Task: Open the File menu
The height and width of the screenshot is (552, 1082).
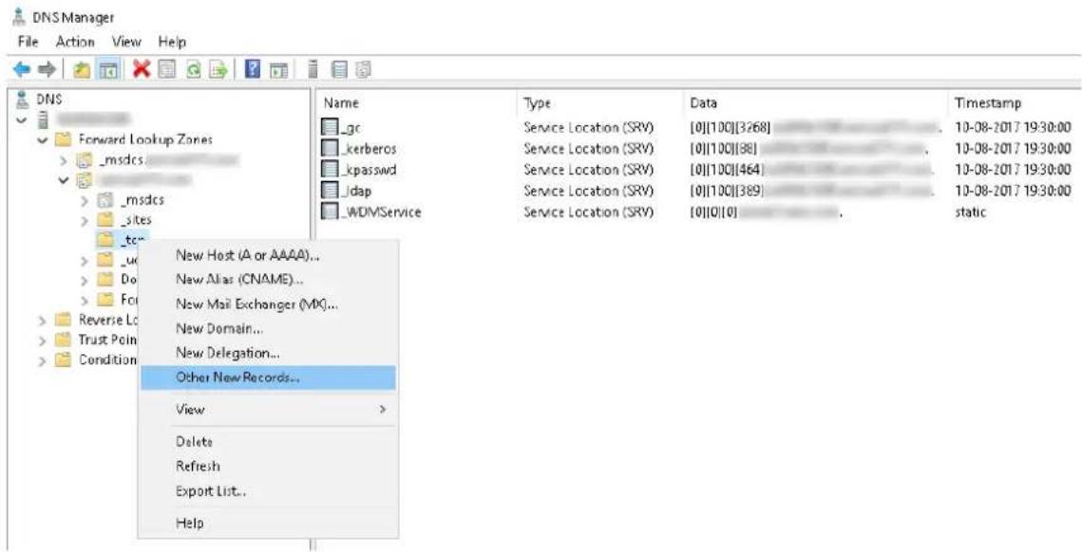Action: [27, 42]
